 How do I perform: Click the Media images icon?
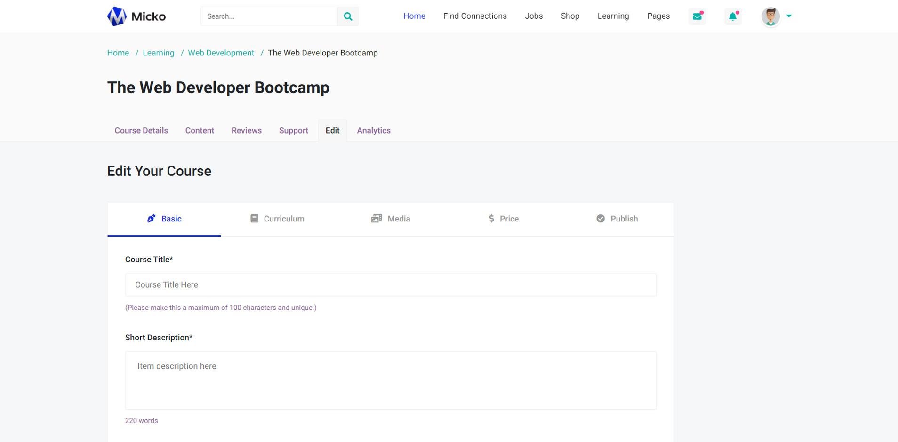pos(376,219)
